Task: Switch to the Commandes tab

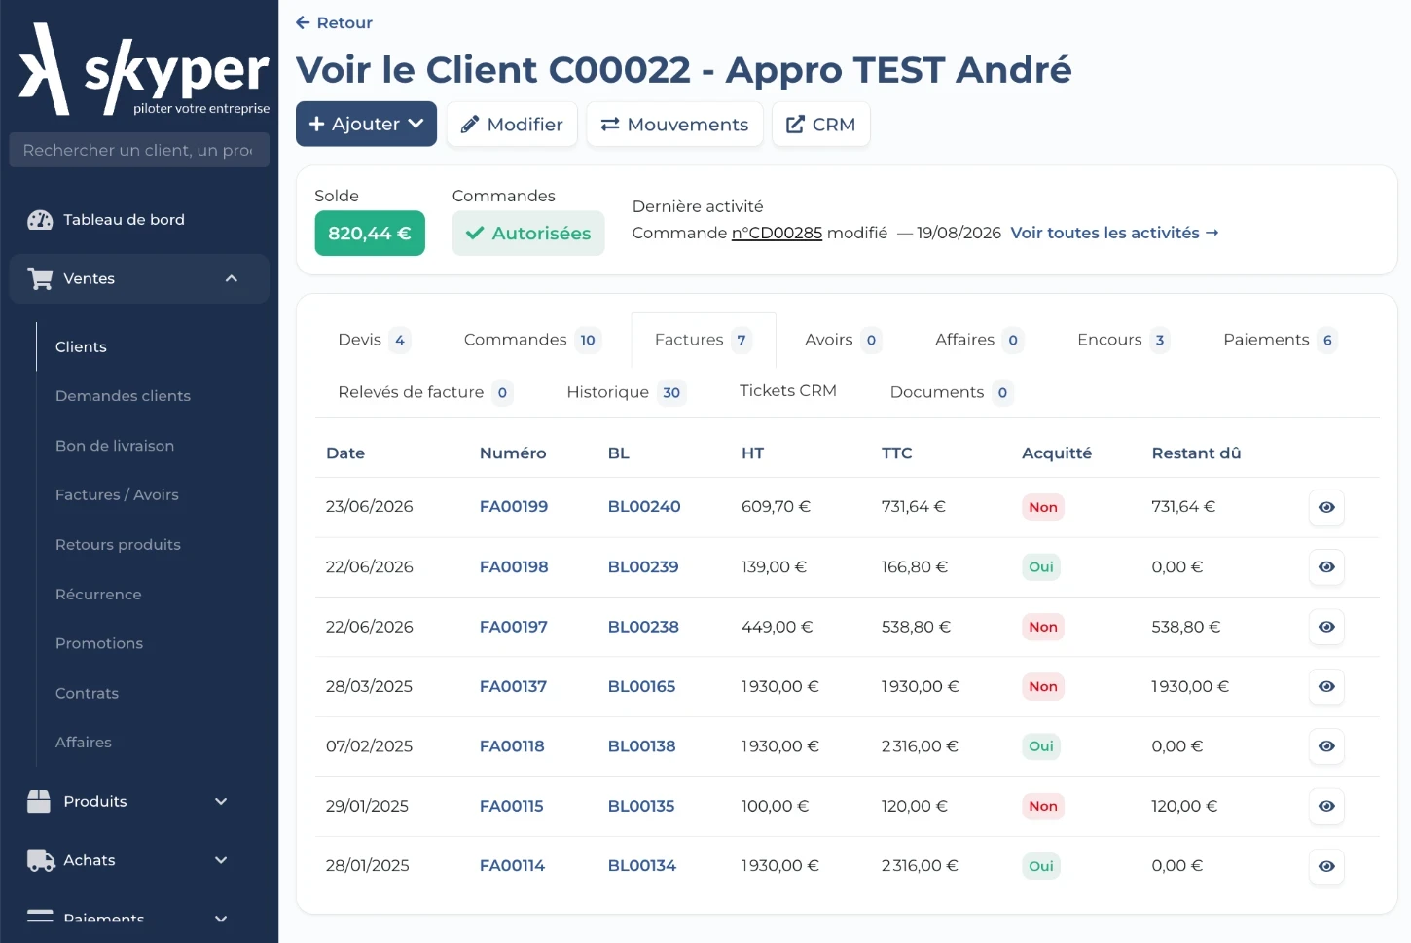Action: point(532,340)
